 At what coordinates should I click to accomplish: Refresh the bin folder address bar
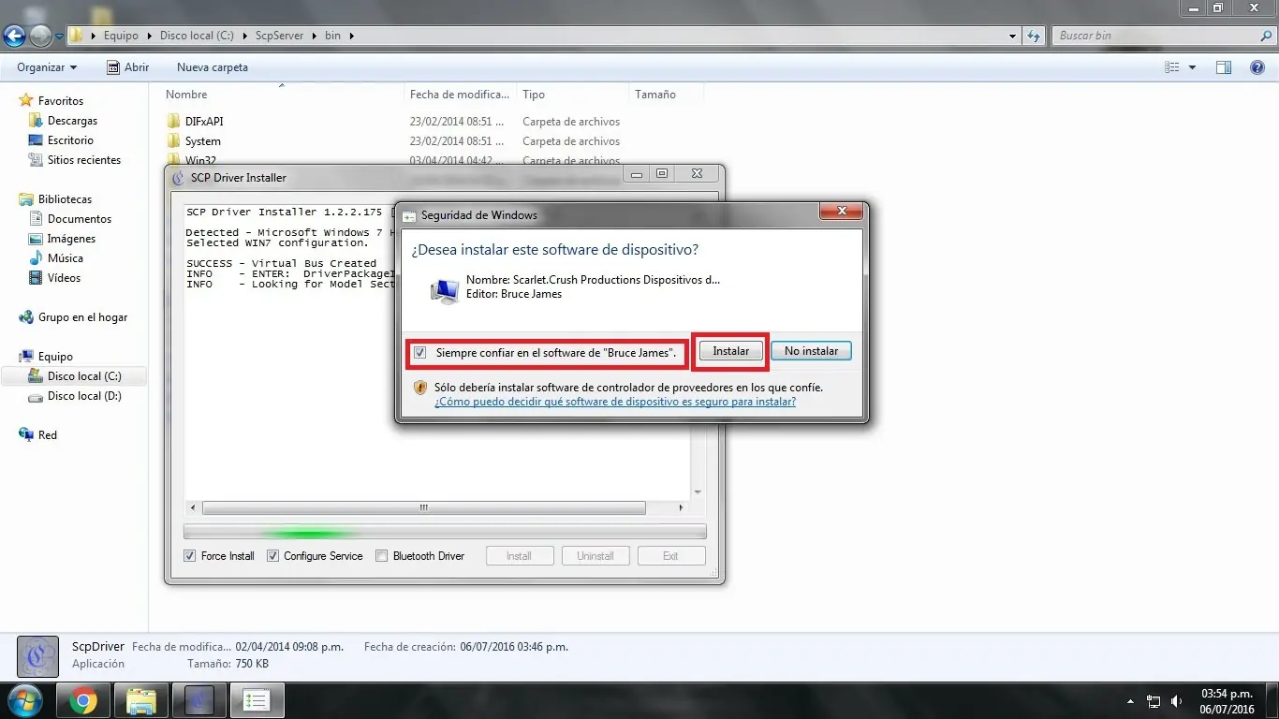coord(1034,36)
